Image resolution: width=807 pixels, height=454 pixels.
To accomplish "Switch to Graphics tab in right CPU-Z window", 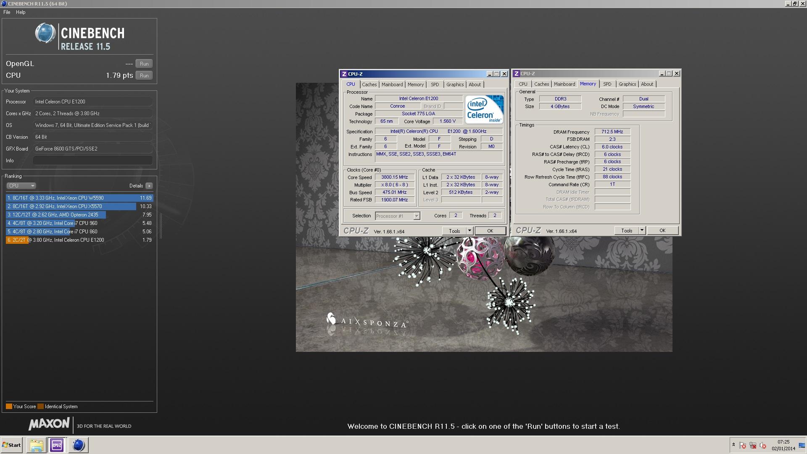I will pos(628,84).
